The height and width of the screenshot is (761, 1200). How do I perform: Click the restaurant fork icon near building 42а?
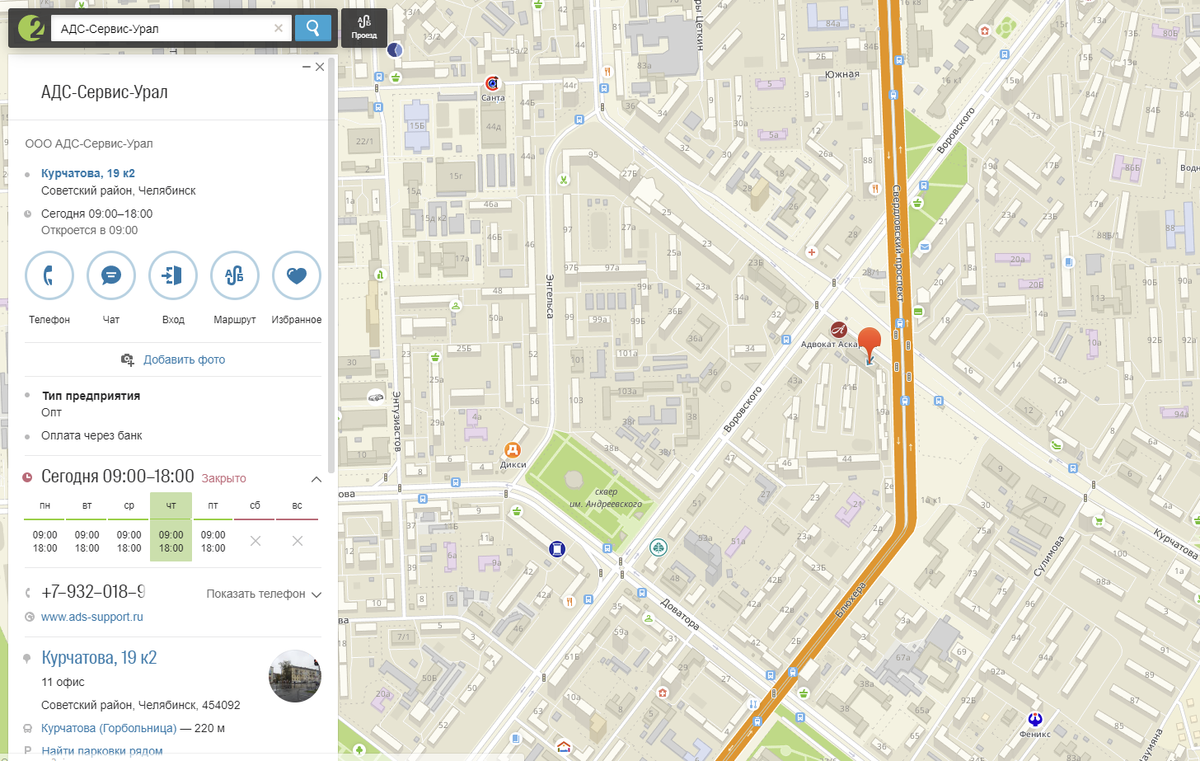[x=570, y=602]
